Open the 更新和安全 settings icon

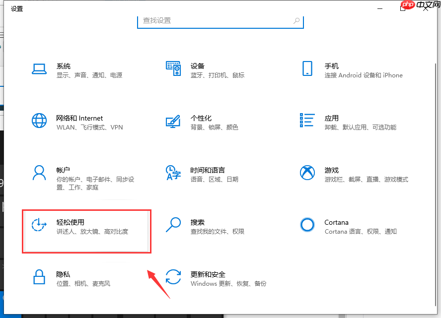(173, 277)
